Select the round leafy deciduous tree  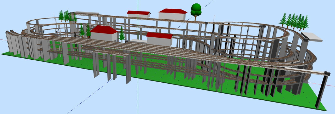pos(196,12)
